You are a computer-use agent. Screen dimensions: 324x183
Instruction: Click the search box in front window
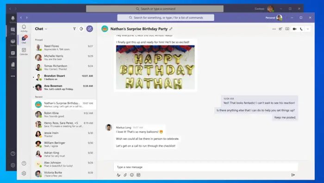tap(166, 18)
